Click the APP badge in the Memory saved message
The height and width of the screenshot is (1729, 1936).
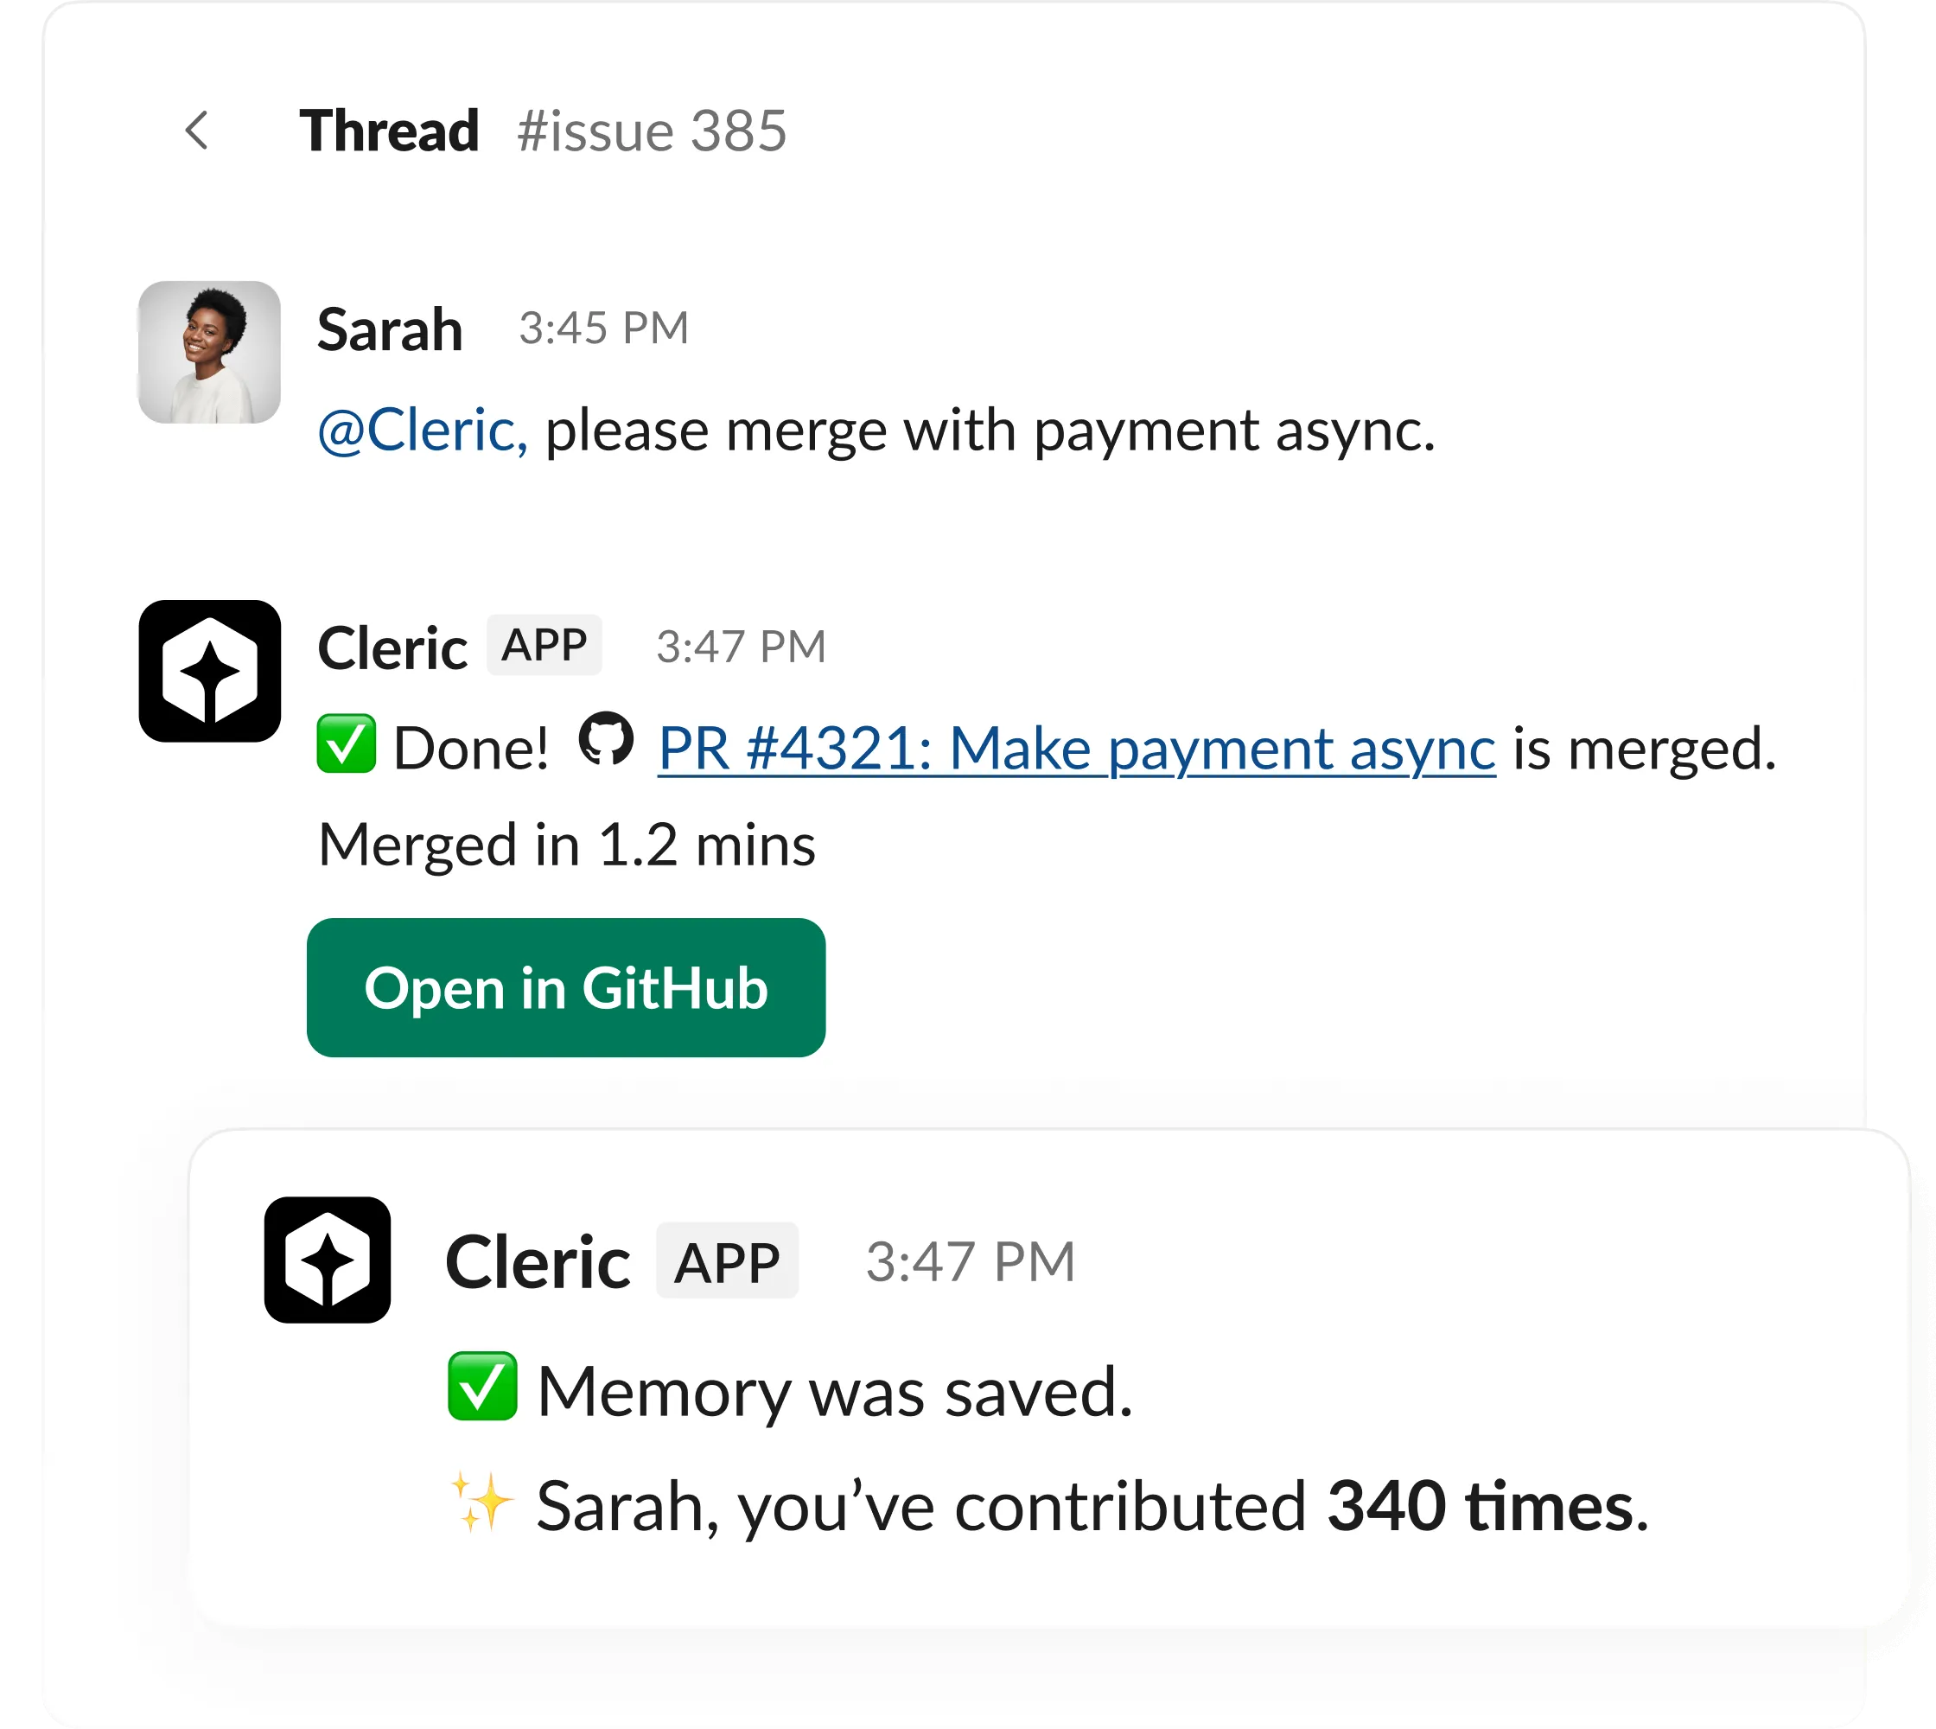click(727, 1261)
